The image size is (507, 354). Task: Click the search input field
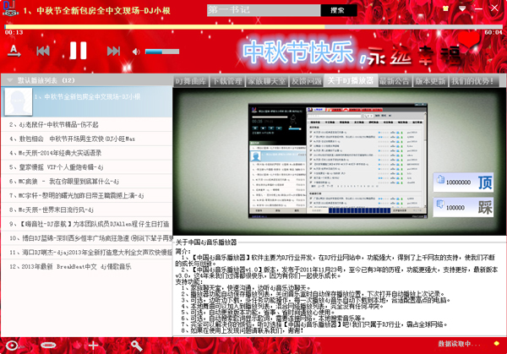coord(264,10)
